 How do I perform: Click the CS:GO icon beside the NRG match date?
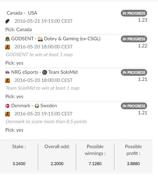pyautogui.click(x=7, y=81)
